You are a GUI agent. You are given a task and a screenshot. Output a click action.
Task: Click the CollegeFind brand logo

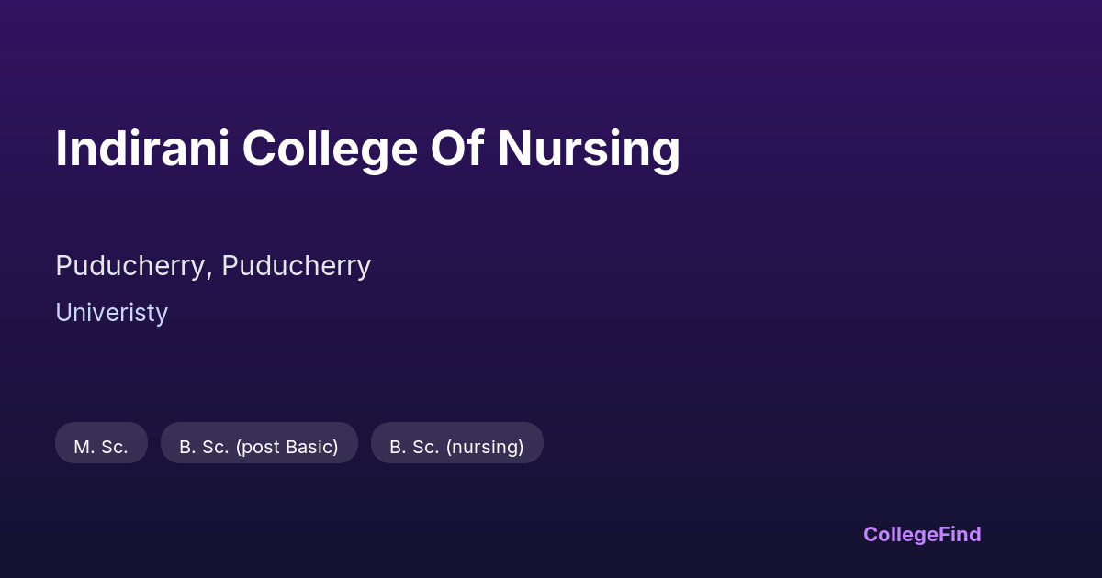(x=921, y=534)
